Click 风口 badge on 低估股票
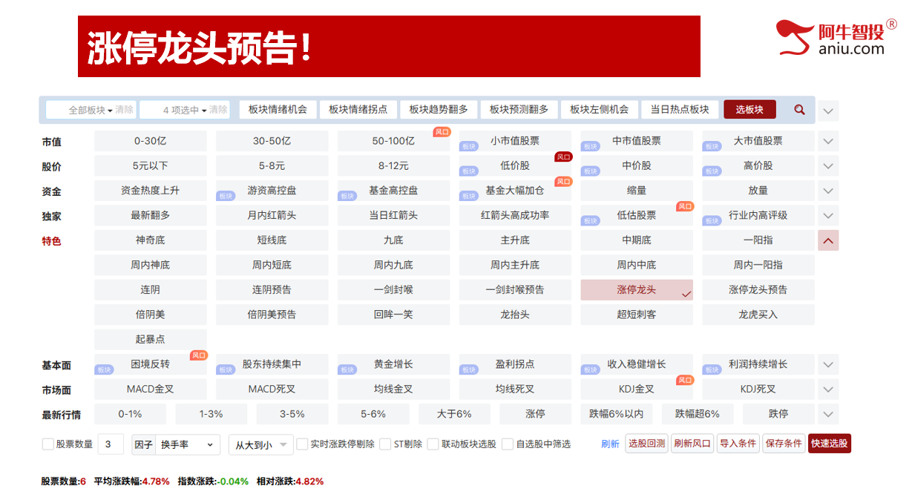The width and height of the screenshot is (912, 500). 685,206
